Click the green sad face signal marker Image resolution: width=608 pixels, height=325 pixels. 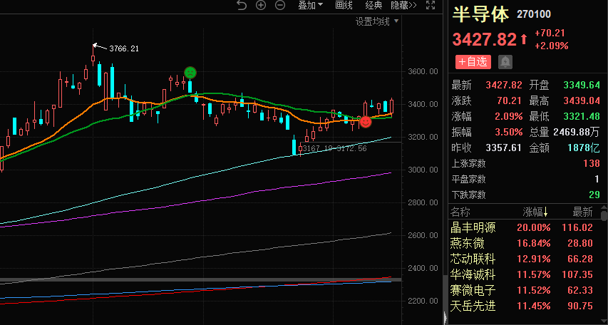190,73
